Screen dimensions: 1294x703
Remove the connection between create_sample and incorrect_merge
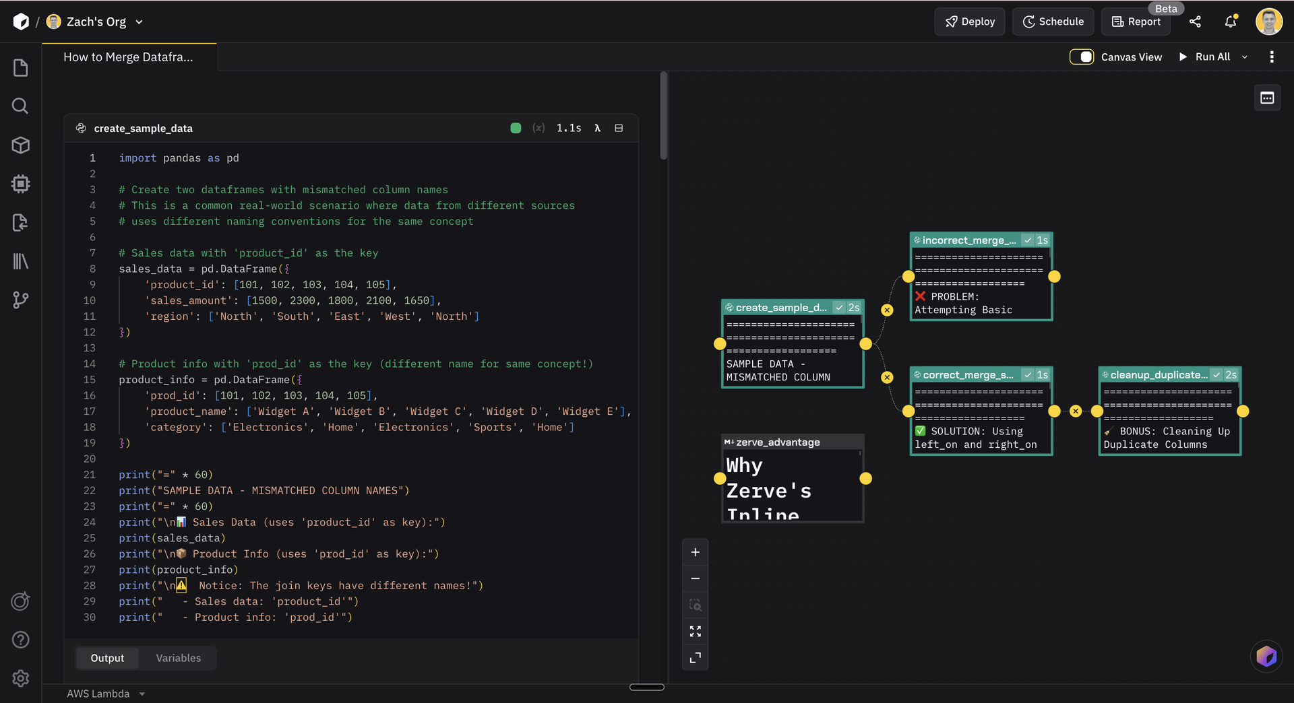pyautogui.click(x=888, y=310)
